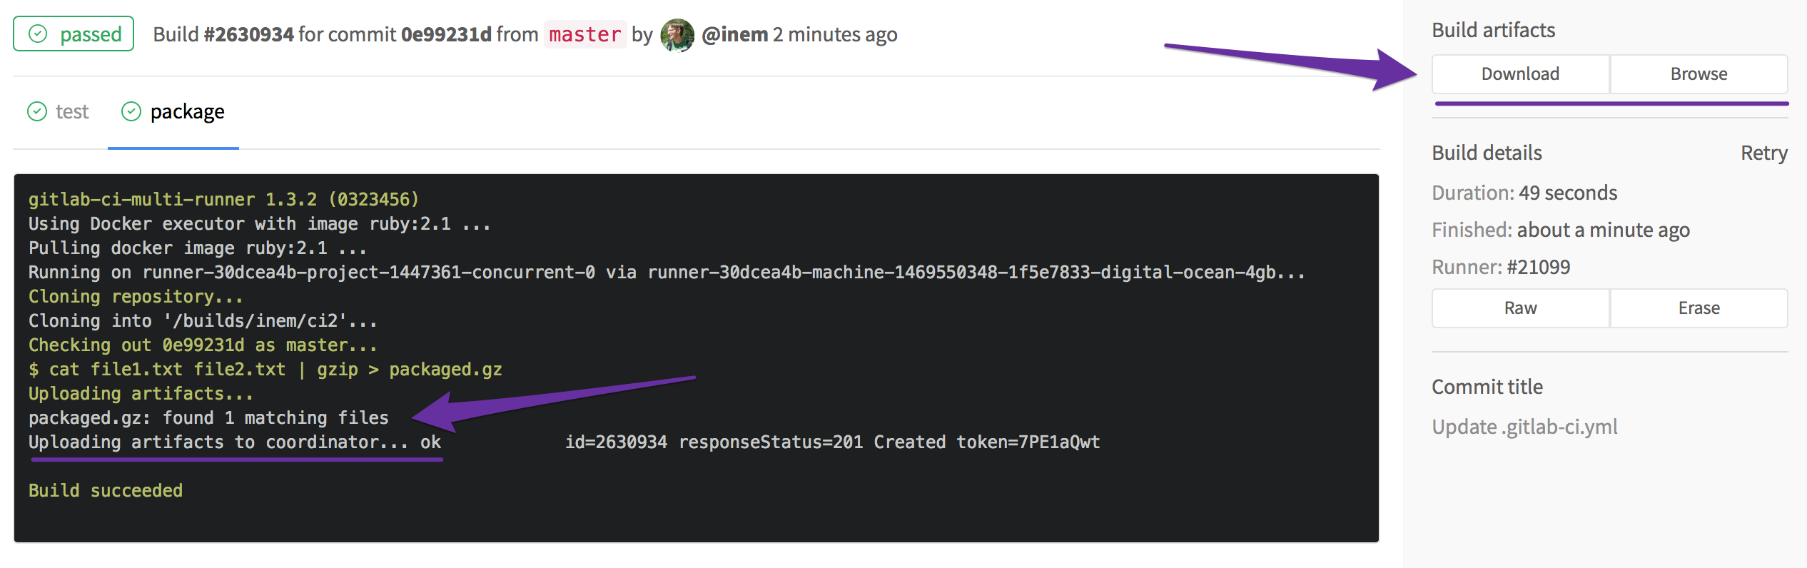Image resolution: width=1807 pixels, height=568 pixels.
Task: Click the check icon beside the test stage
Action: [37, 112]
